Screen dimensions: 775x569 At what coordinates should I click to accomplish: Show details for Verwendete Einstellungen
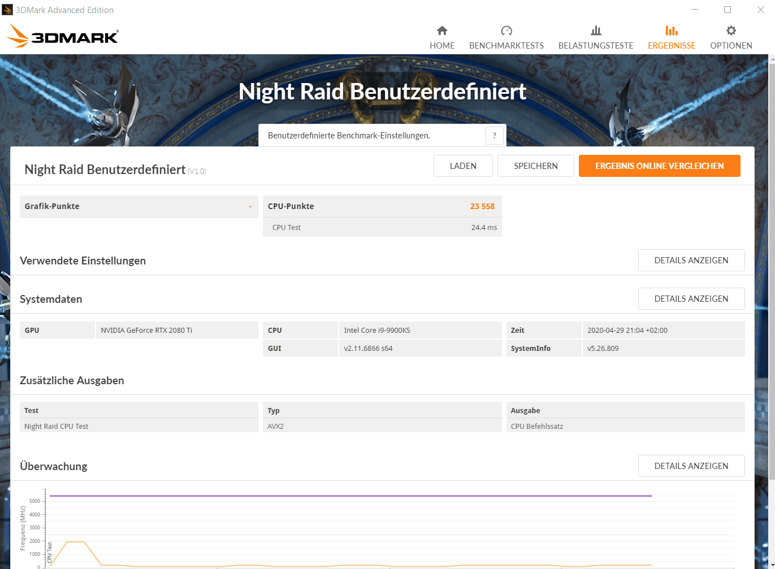(691, 260)
